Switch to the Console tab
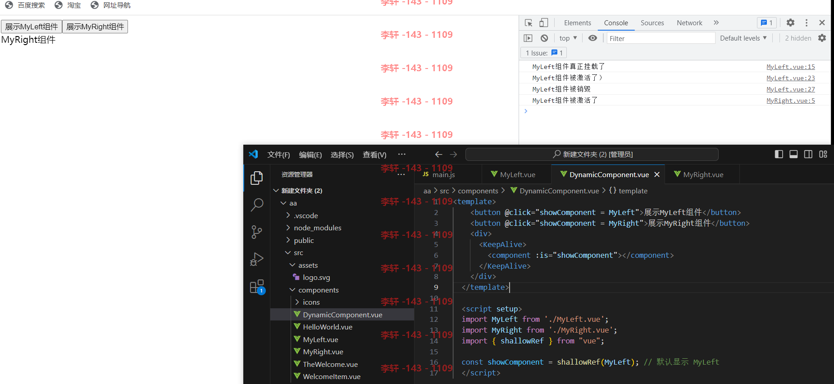This screenshot has width=834, height=384. point(616,23)
